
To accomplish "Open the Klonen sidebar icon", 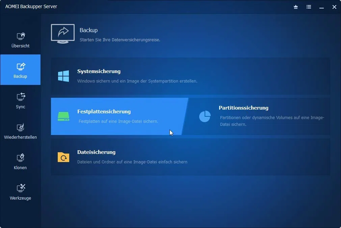I will pyautogui.click(x=21, y=158).
